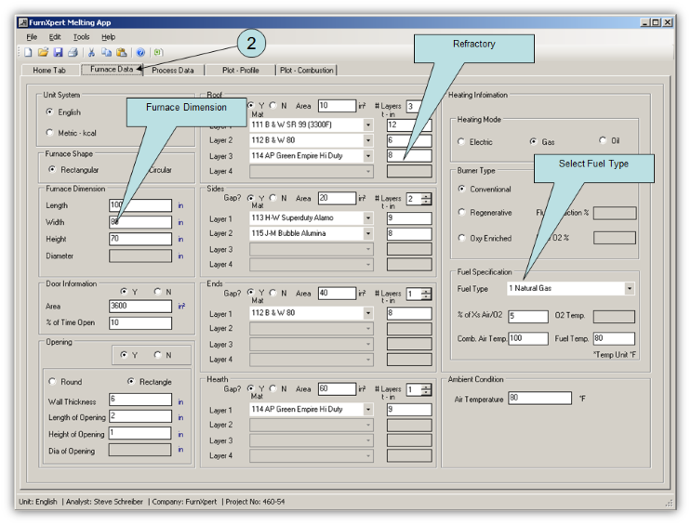
Task: Switch to the Process Data tab
Action: click(172, 70)
